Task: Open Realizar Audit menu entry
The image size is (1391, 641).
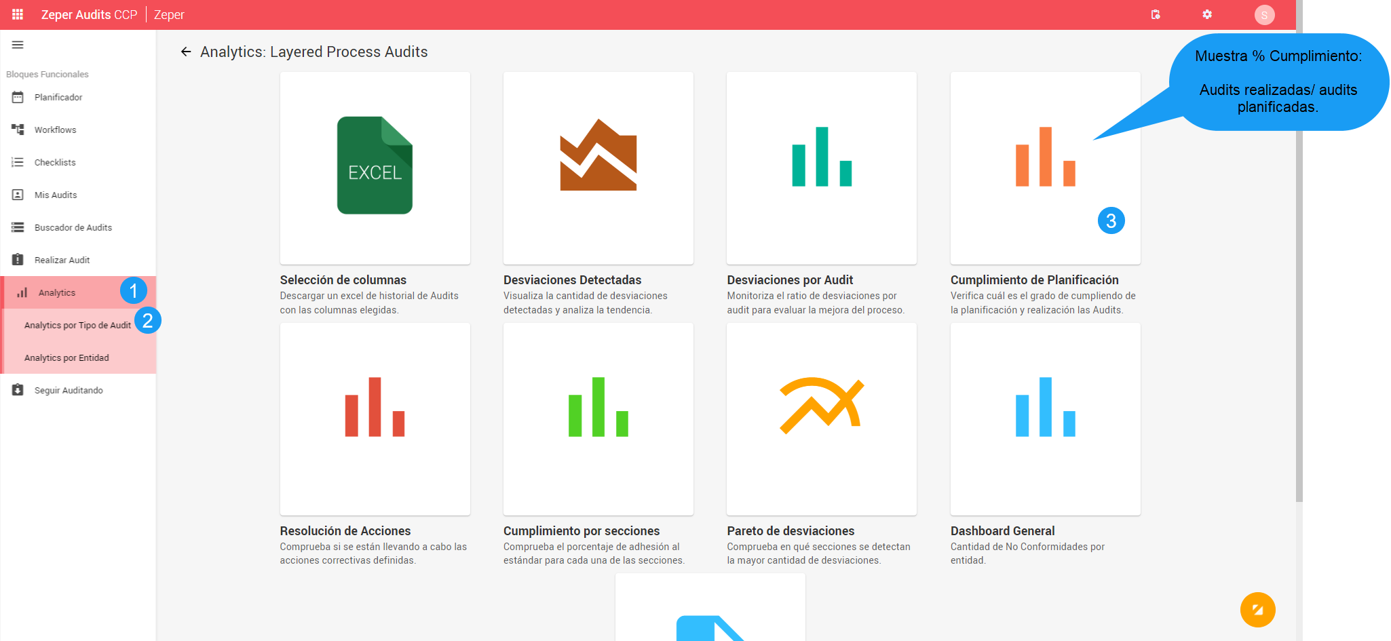Action: coord(78,260)
